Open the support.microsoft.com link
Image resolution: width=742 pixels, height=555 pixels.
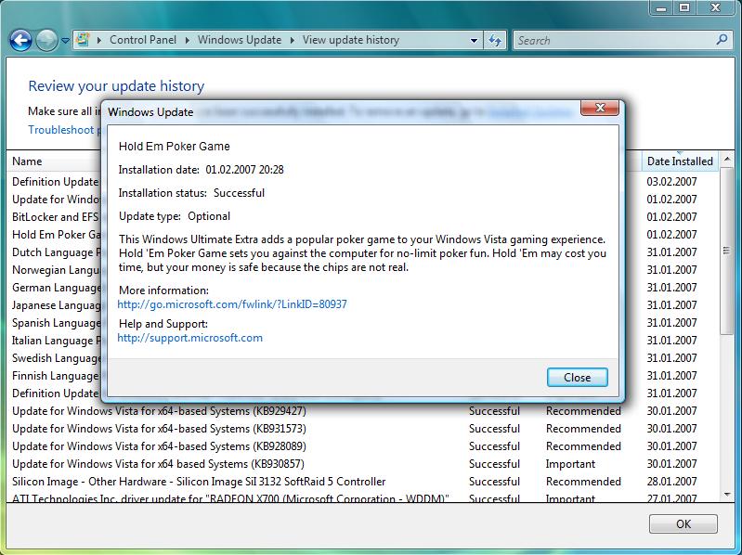[189, 338]
